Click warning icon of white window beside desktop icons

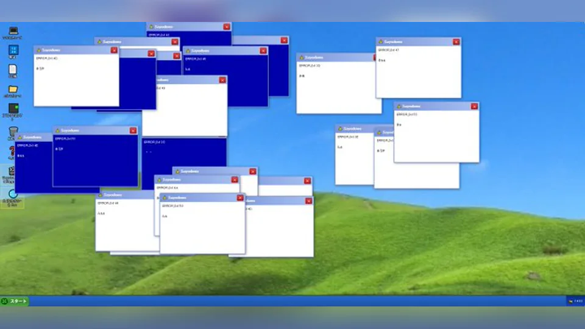38,50
